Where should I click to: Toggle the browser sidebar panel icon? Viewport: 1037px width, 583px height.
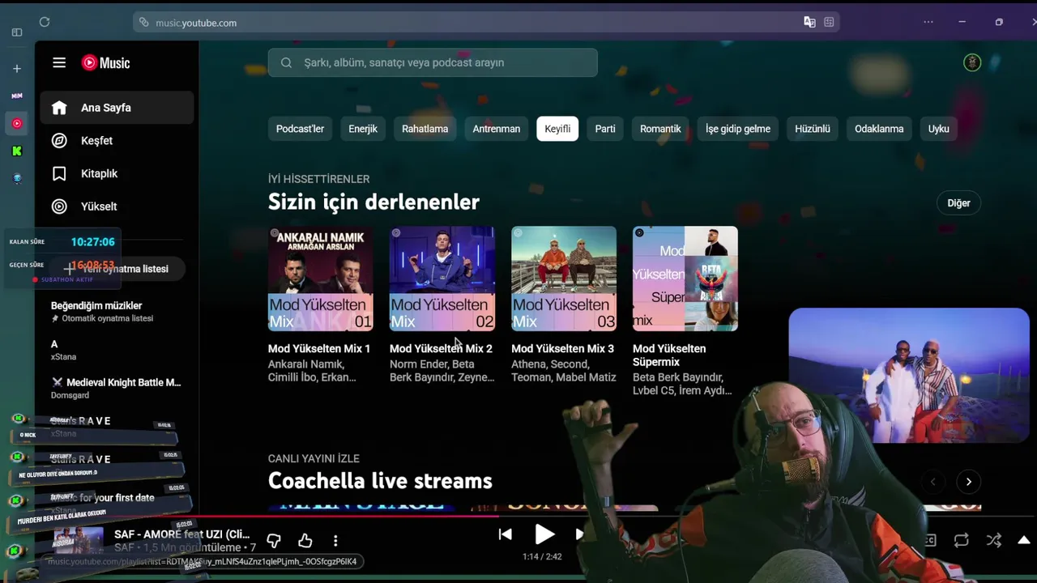(x=17, y=32)
